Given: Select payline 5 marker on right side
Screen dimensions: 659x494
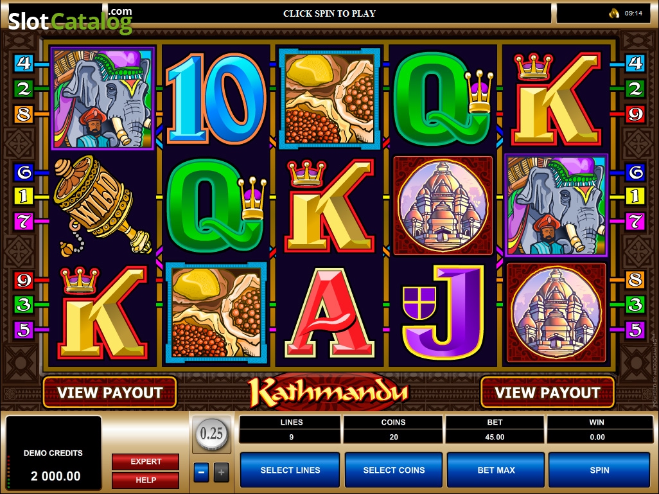Looking at the screenshot, I should point(635,330).
